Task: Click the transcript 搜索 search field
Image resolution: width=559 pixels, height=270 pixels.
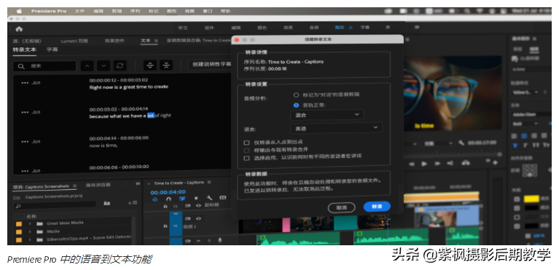Action: coord(44,66)
